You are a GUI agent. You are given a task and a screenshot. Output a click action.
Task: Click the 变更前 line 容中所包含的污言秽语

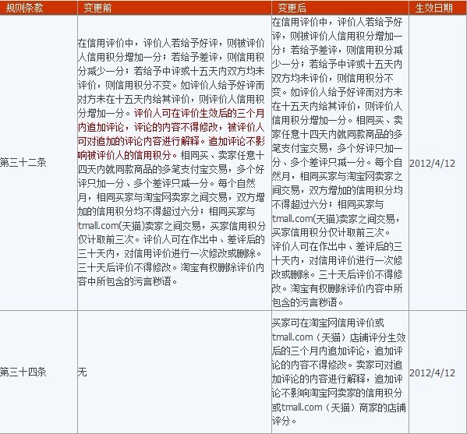128,281
